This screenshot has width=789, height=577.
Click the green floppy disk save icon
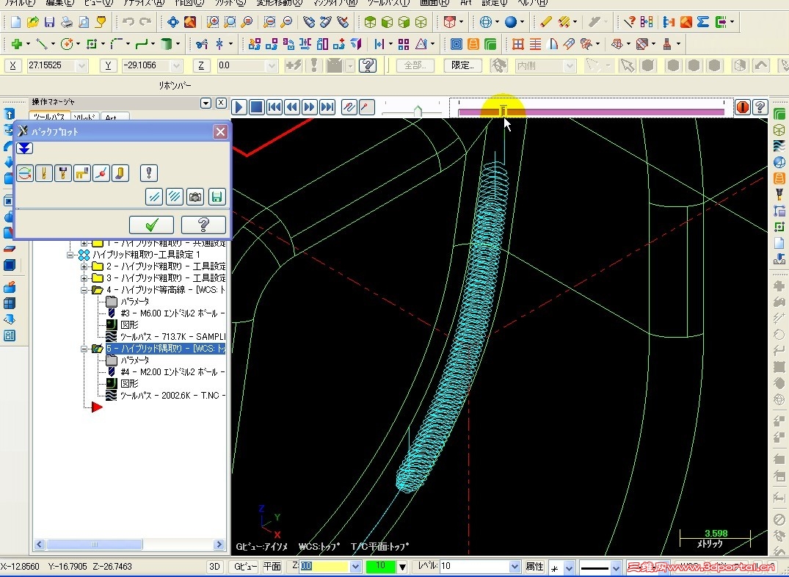point(216,196)
